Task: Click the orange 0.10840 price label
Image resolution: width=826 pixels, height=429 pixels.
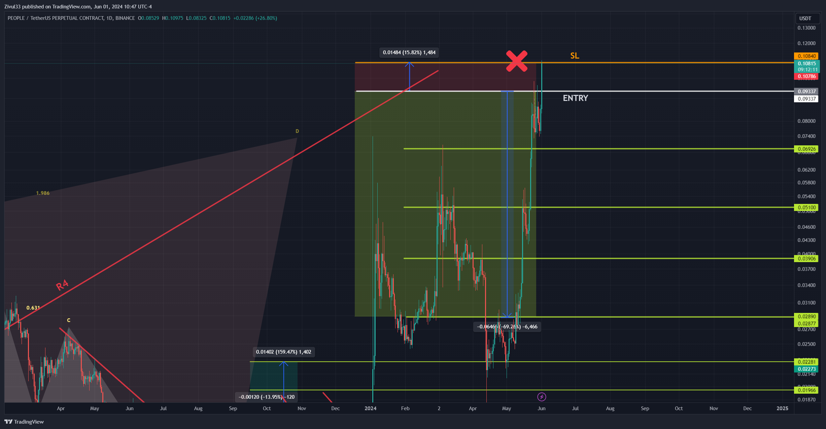Action: [x=806, y=56]
